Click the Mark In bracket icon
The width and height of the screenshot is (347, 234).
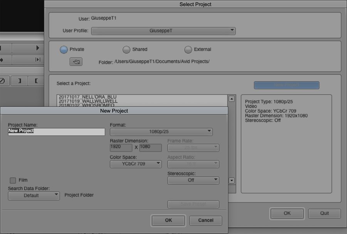click(x=36, y=81)
